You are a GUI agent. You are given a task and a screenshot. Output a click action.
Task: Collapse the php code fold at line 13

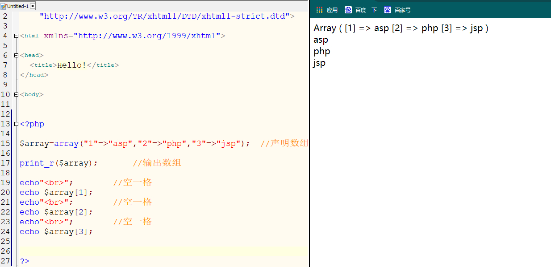(x=16, y=124)
